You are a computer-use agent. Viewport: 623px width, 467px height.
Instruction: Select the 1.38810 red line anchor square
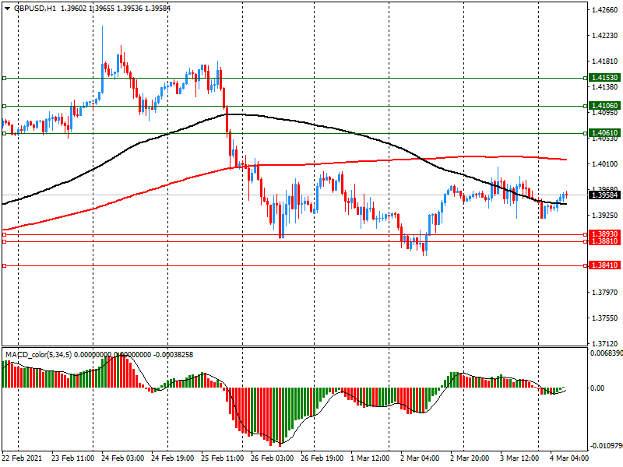[4, 241]
